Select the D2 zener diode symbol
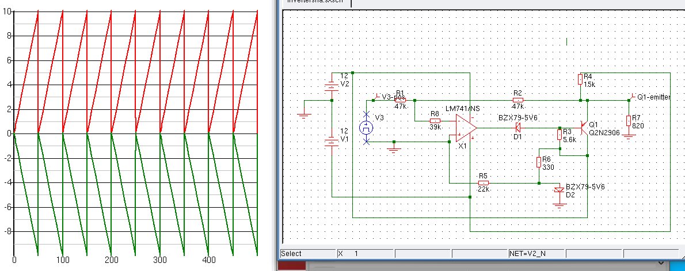This screenshot has height=271, width=685. [x=558, y=190]
